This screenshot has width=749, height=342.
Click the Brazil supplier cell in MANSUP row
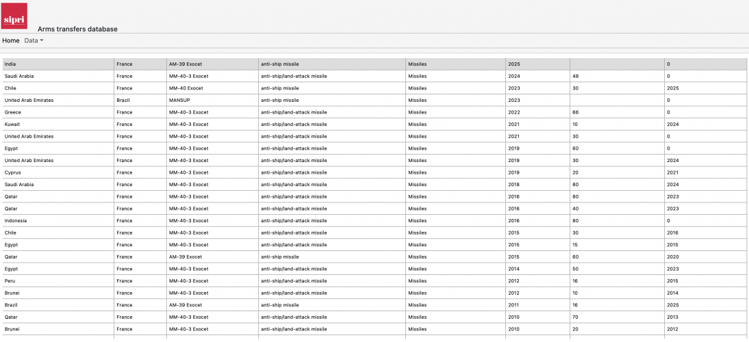click(140, 100)
